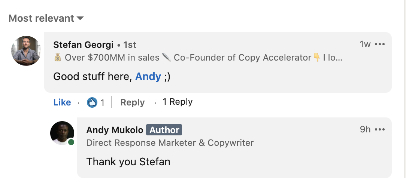406x178 pixels.
Task: Click Stefan's headline about $700MM in sales
Action: pos(198,58)
